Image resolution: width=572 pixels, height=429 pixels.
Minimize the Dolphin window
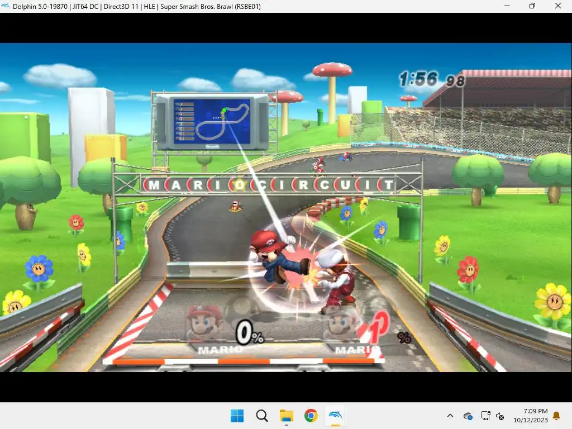507,6
